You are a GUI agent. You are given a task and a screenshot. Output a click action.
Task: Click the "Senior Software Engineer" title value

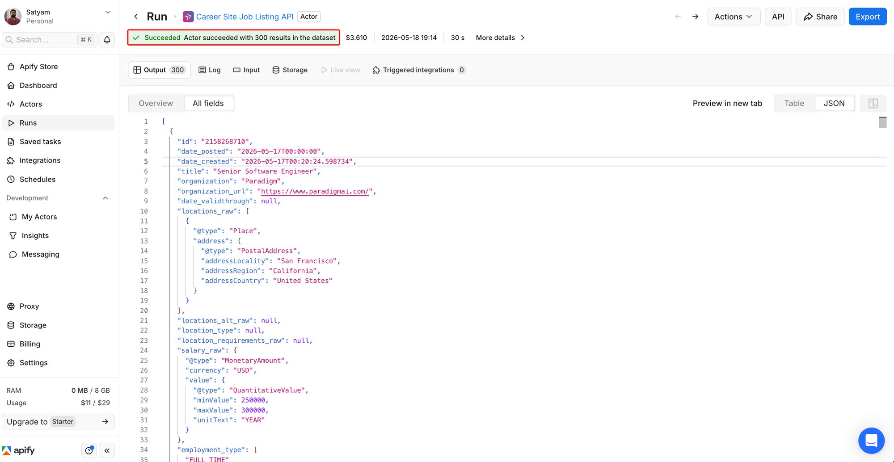(x=265, y=171)
